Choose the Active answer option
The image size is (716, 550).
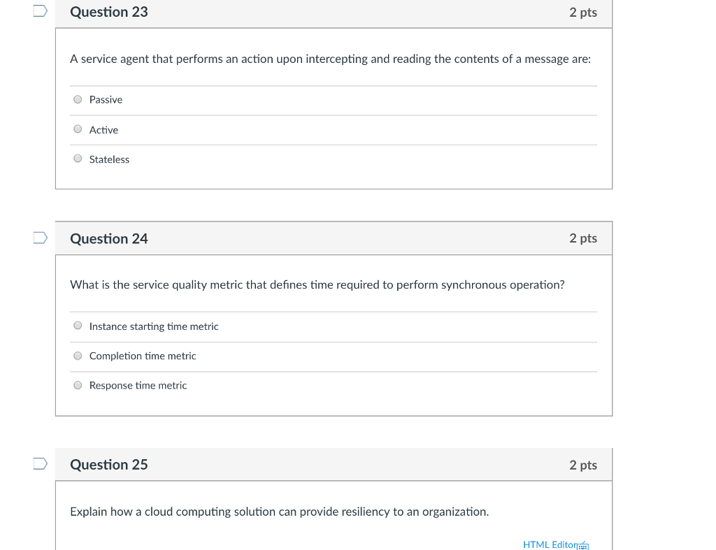(78, 129)
